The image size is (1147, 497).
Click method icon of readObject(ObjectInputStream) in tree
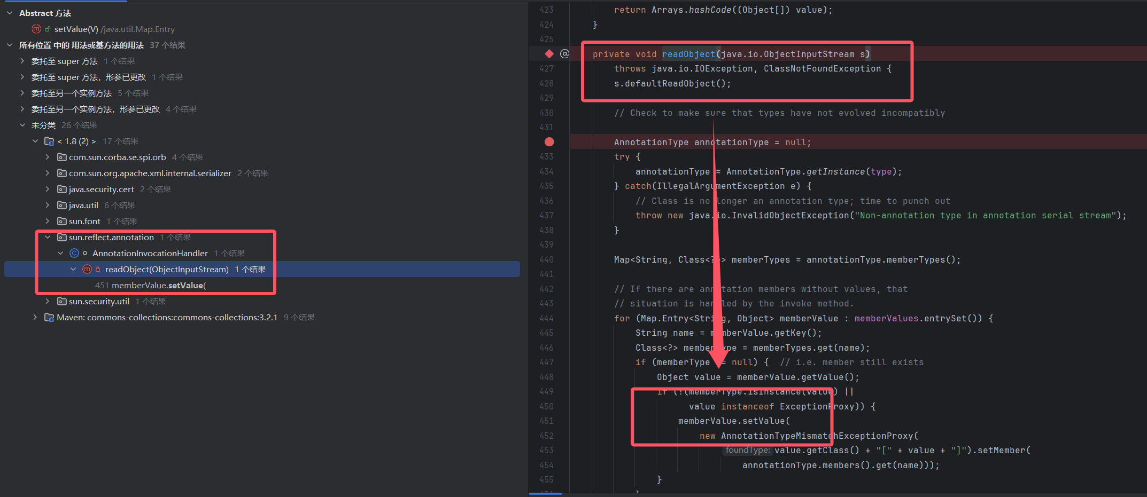pyautogui.click(x=87, y=269)
